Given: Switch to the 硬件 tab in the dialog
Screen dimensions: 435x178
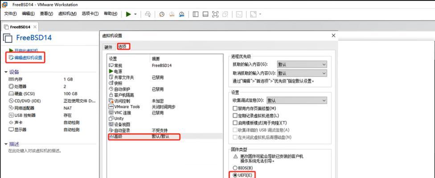Looking at the screenshot, I should coord(108,47).
